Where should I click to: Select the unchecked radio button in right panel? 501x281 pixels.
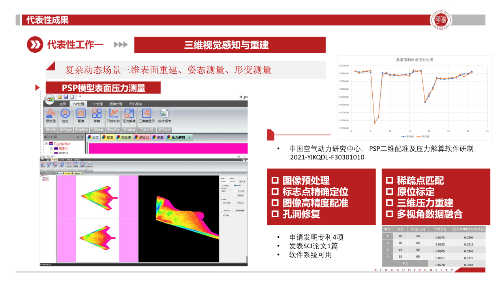222,185
